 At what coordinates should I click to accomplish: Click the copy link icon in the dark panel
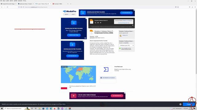(x=98, y=23)
